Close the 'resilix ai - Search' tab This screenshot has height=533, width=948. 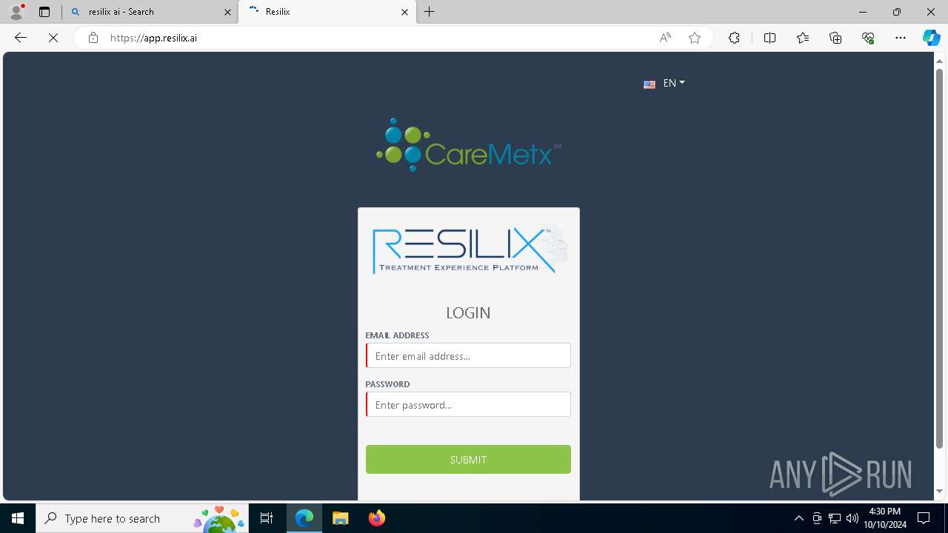click(x=227, y=12)
